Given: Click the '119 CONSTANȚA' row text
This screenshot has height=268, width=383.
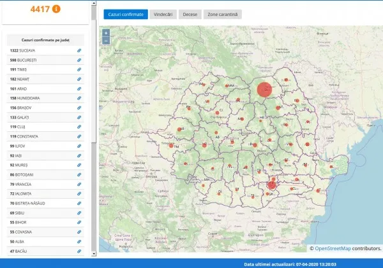Looking at the screenshot, I should [24, 136].
